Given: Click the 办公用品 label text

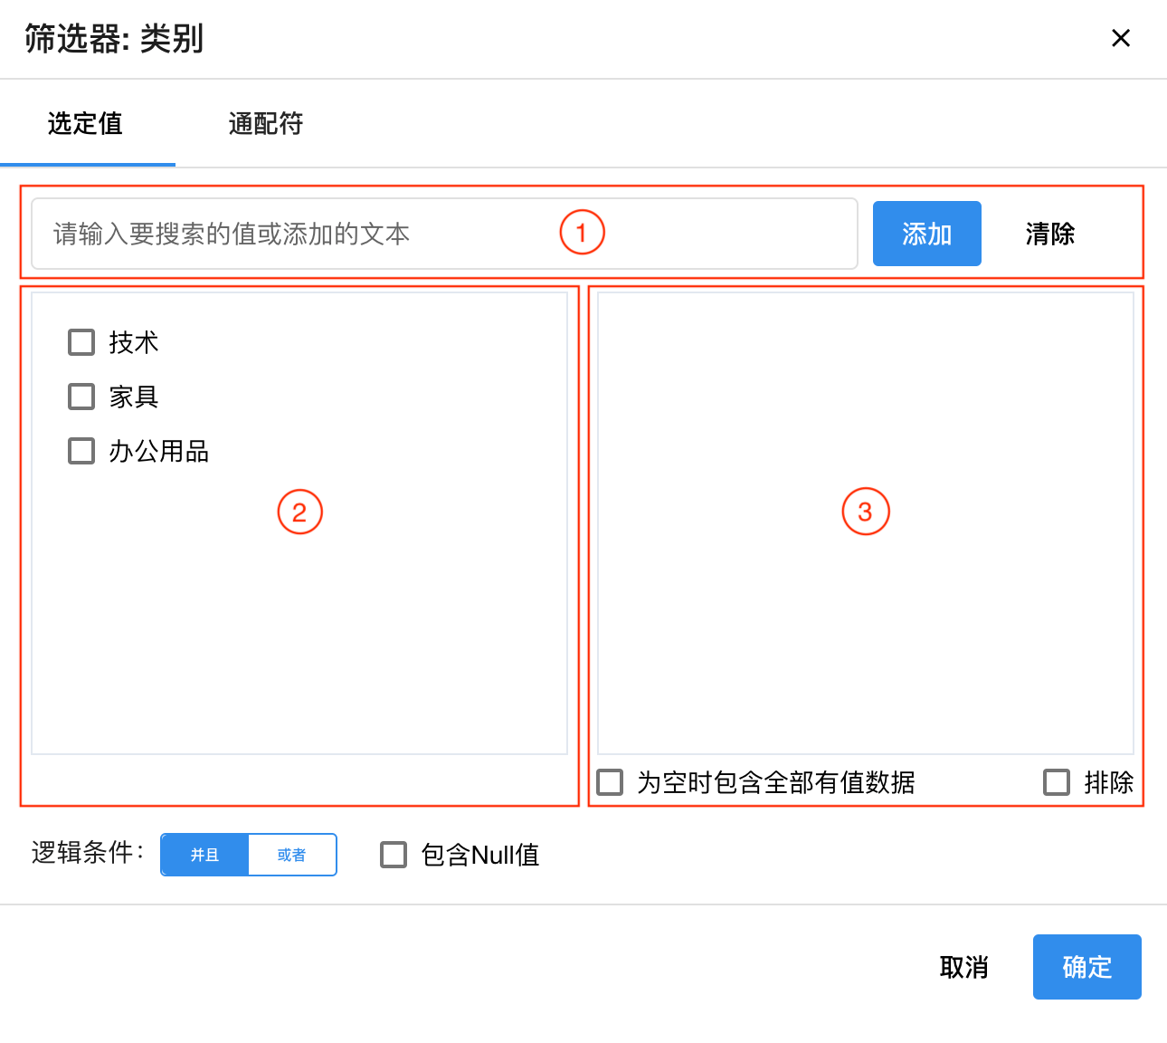Looking at the screenshot, I should [159, 451].
